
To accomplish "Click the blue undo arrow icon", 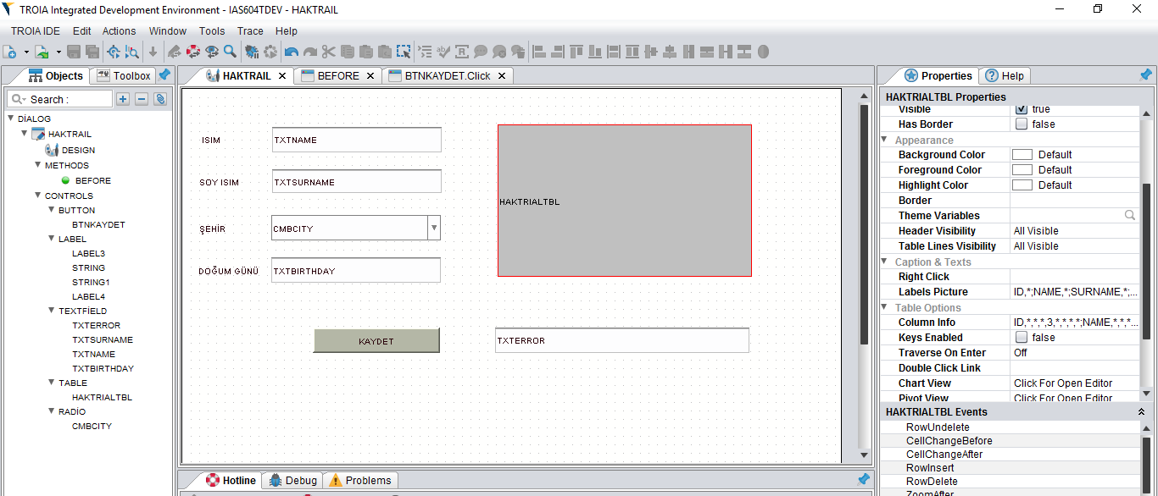I will point(292,52).
